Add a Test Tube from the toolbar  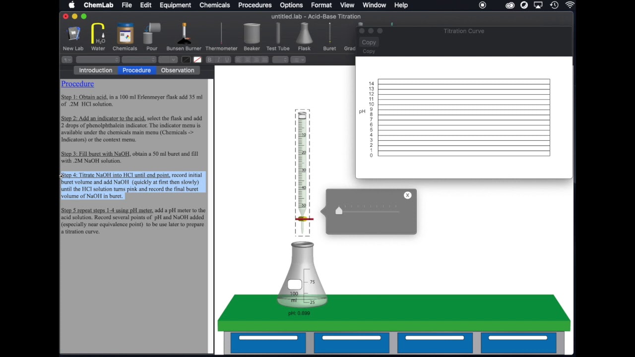278,37
